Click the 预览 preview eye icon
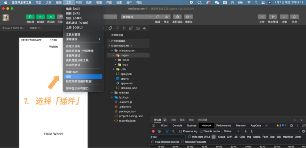The height and width of the screenshot is (148, 306). [166, 17]
